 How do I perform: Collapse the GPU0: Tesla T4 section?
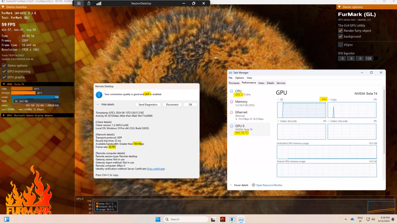(x=4, y=84)
